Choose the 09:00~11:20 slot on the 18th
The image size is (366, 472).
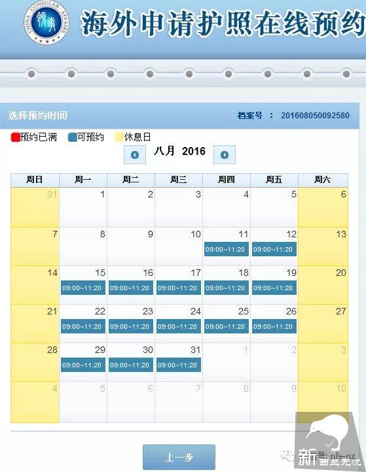[226, 288]
